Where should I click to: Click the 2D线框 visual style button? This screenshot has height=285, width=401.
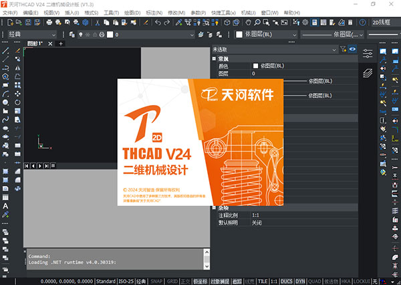coord(382,22)
